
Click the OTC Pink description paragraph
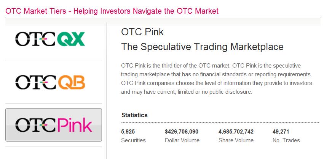(x=216, y=78)
